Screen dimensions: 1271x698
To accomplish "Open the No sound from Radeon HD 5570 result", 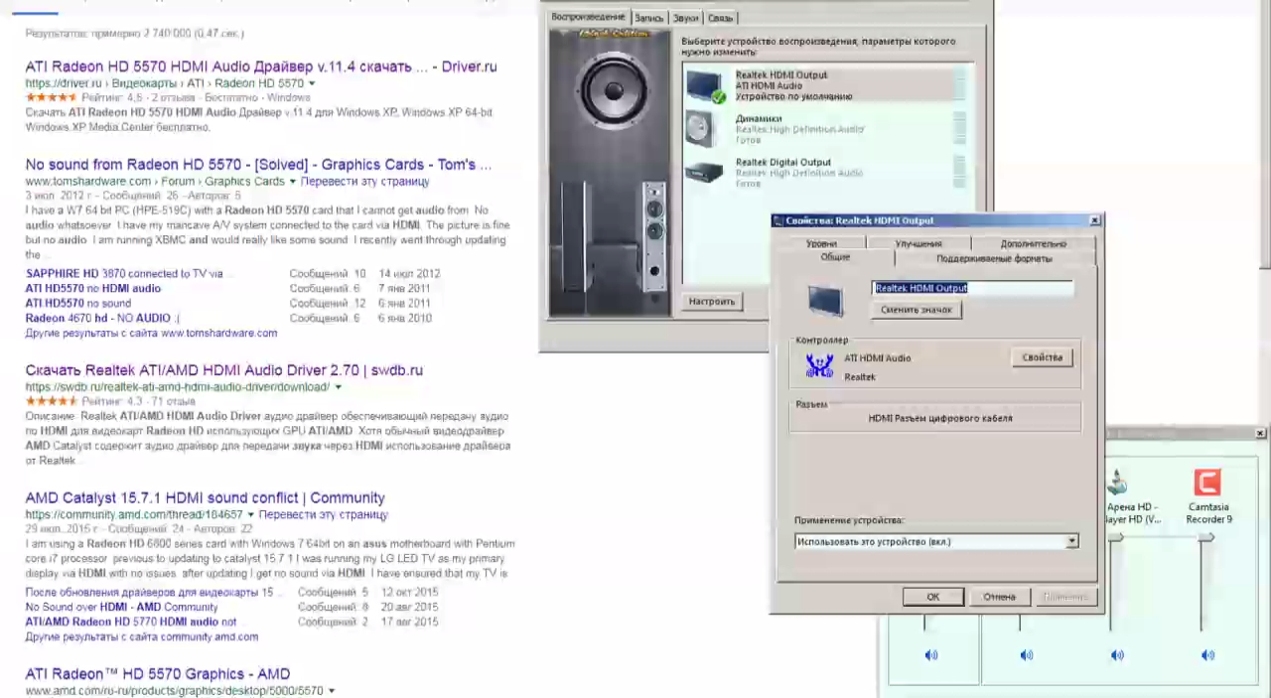I will click(258, 165).
